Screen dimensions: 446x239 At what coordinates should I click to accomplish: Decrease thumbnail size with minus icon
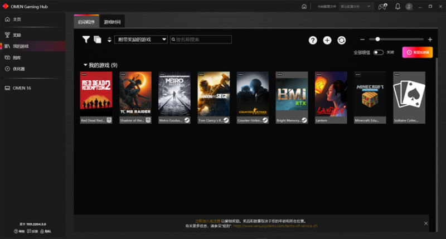[362, 40]
